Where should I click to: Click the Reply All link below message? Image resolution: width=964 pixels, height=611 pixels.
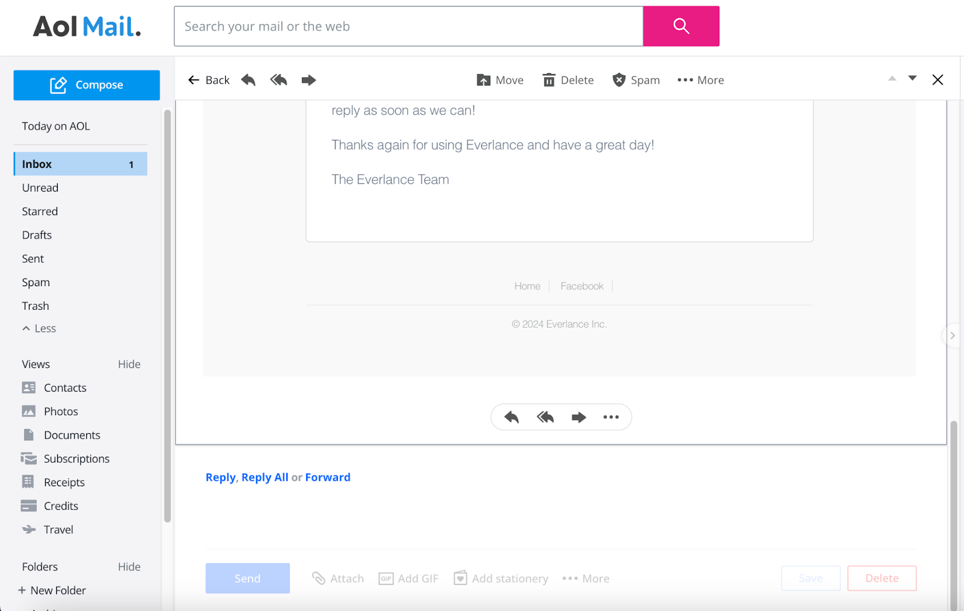point(264,477)
